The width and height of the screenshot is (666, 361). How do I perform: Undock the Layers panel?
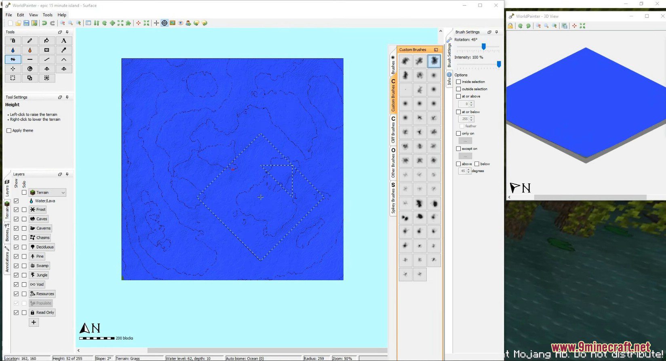point(60,174)
